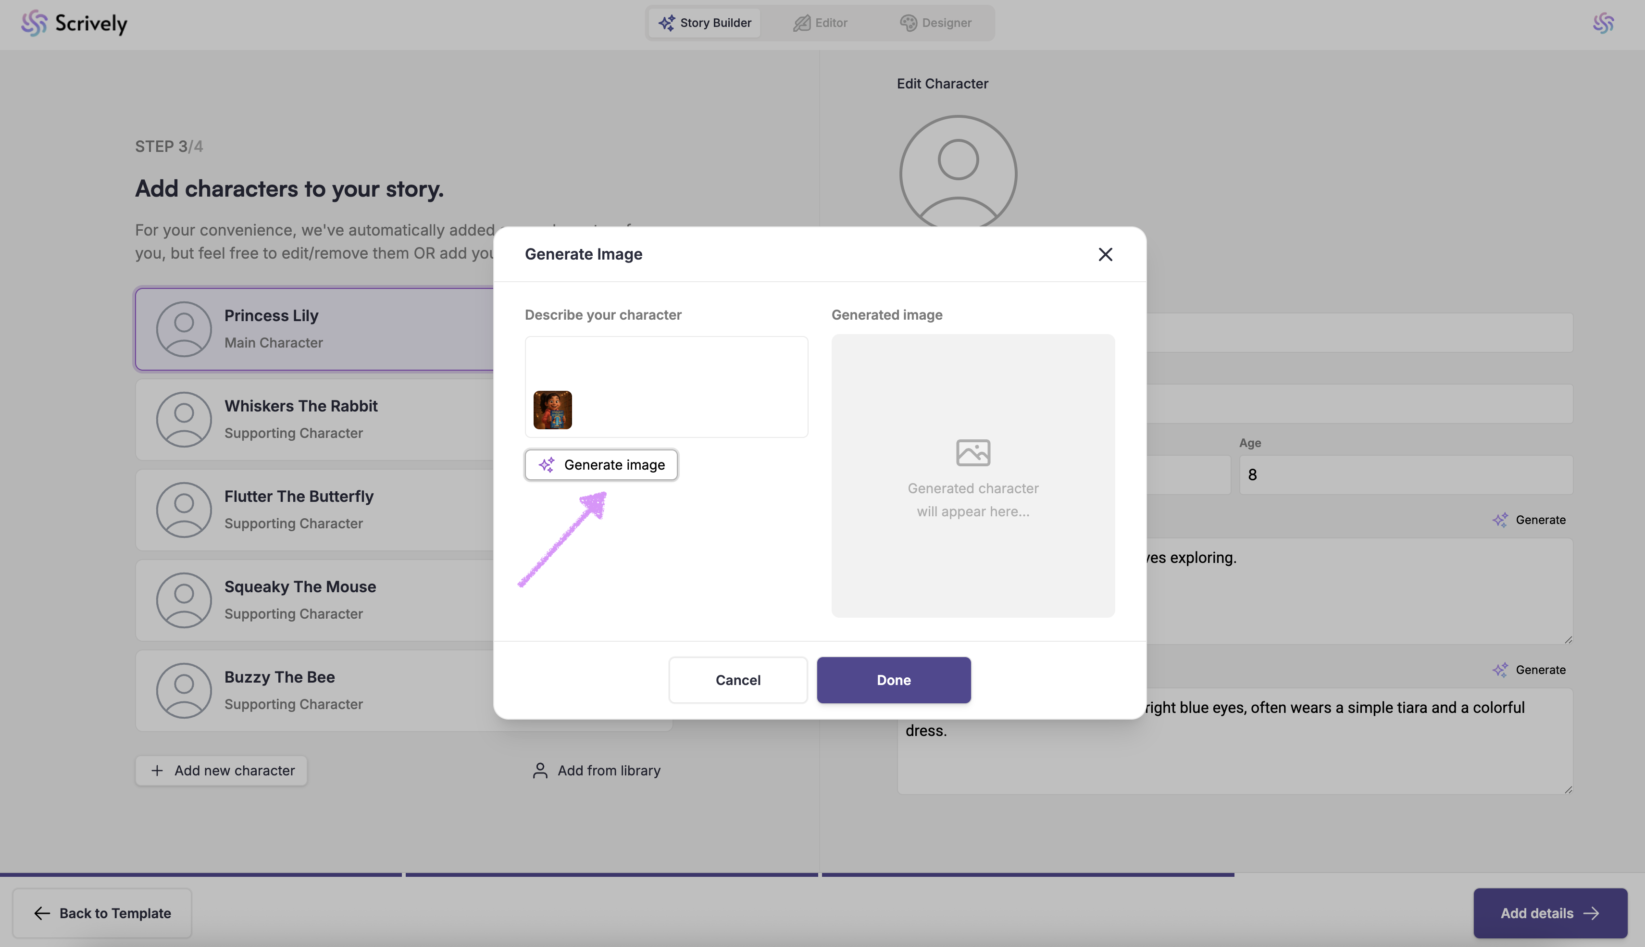Open the profile icon at top right
Image resolution: width=1645 pixels, height=947 pixels.
(x=1603, y=24)
